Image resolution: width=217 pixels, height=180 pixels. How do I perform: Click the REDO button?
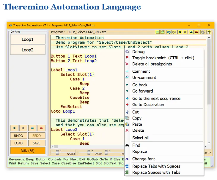37,136
